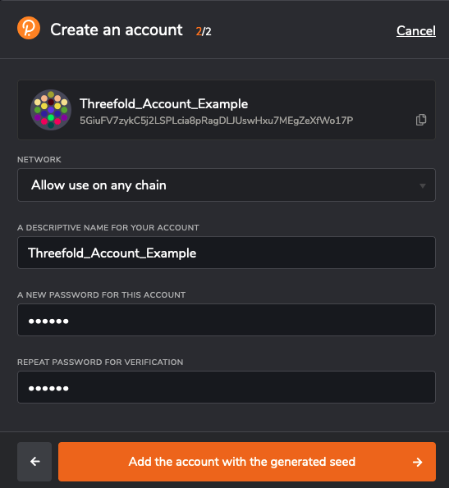Viewport: 449px width, 488px height.
Task: Click the 2/2 step indicator
Action: [204, 31]
